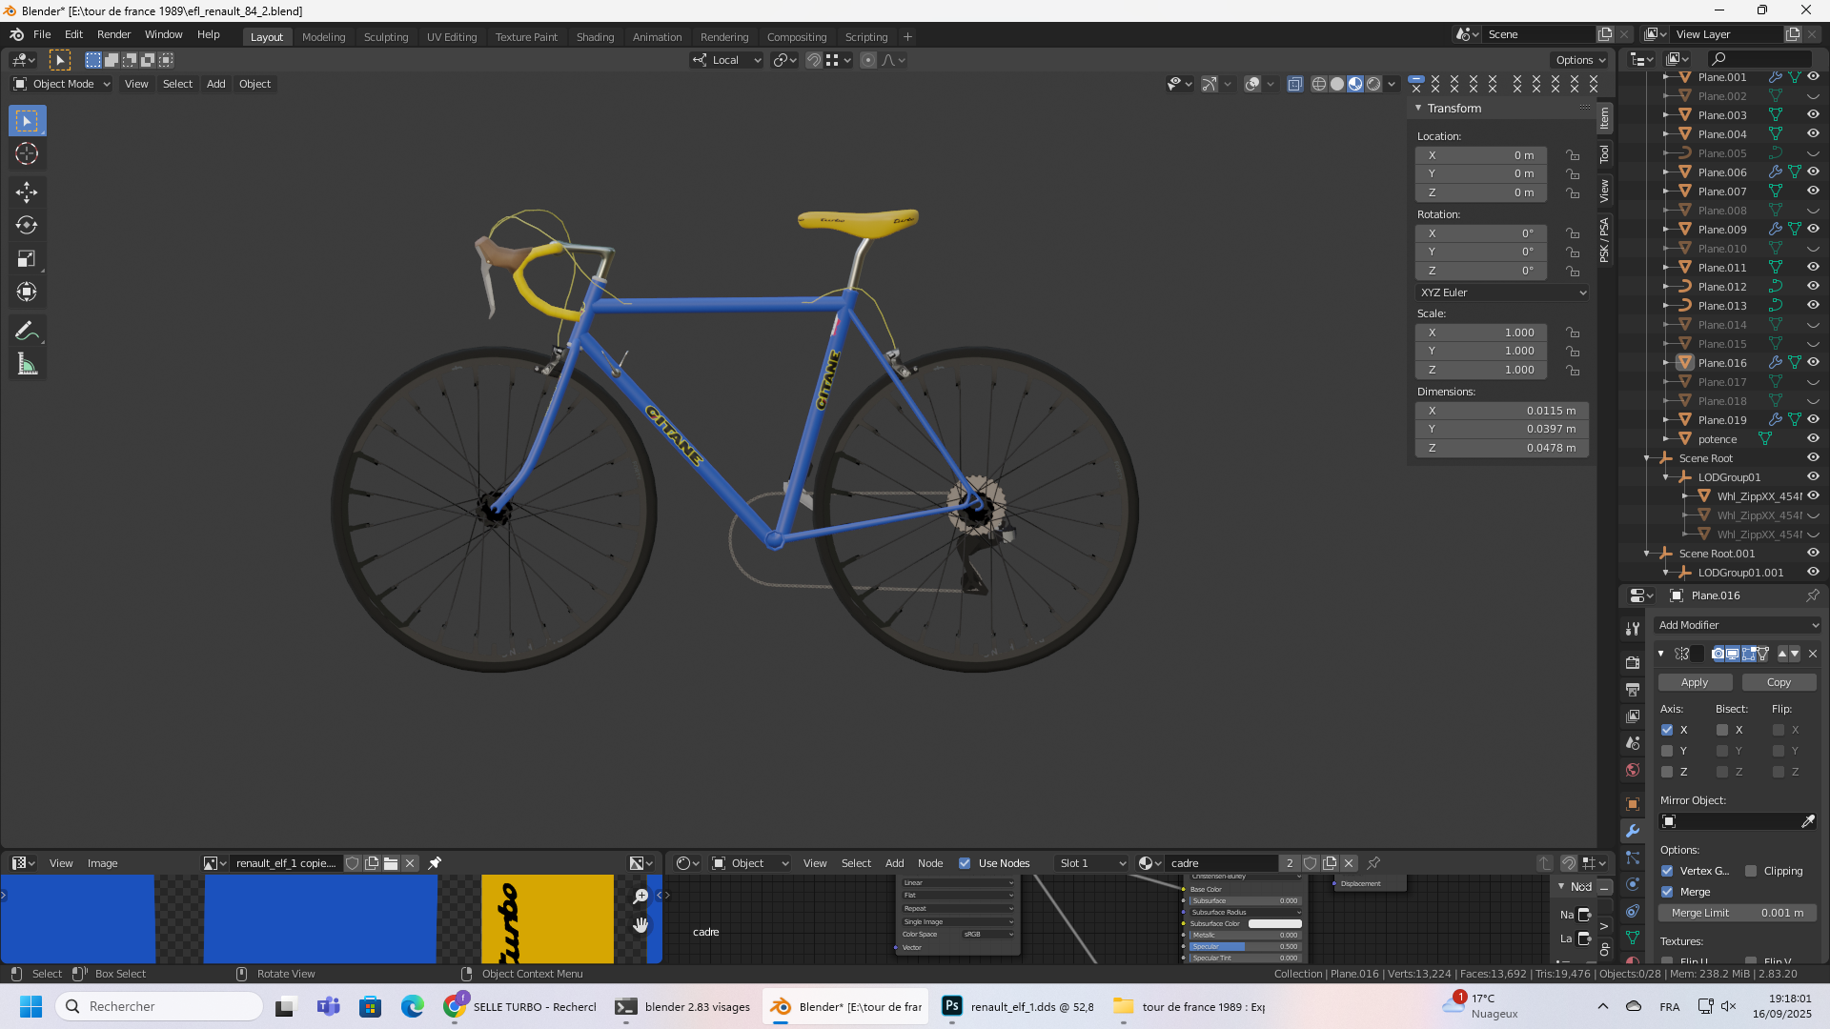Toggle X-ray view in viewport header

click(x=1294, y=84)
